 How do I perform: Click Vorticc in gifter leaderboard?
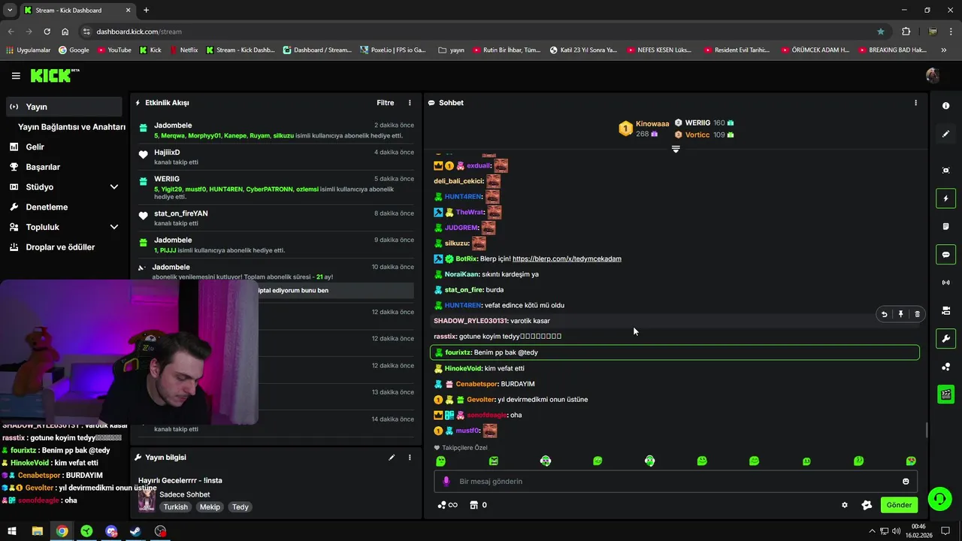click(704, 134)
